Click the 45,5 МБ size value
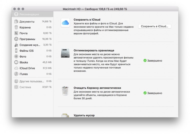This screenshot has height=134, width=190. (x=47, y=62)
